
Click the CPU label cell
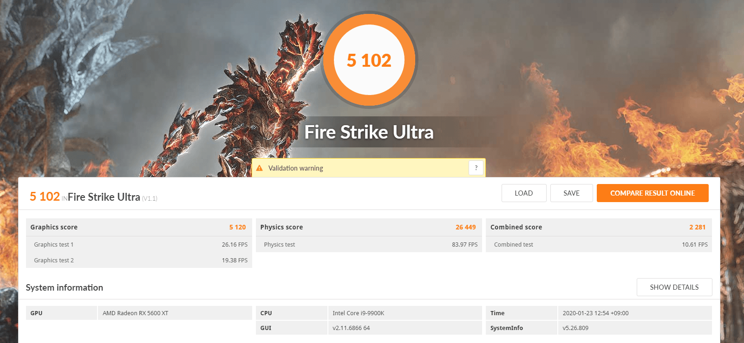pyautogui.click(x=292, y=313)
